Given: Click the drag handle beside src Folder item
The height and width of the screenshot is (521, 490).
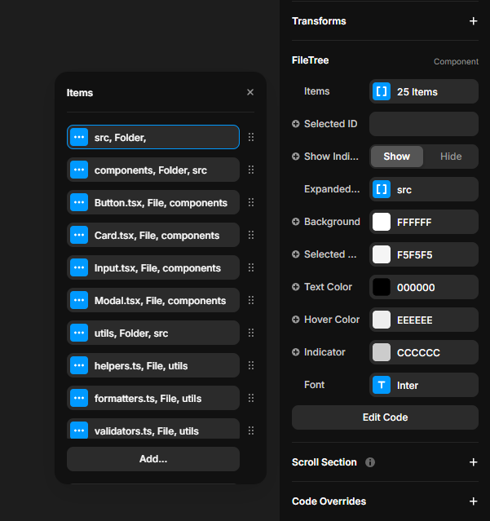Looking at the screenshot, I should click(x=251, y=138).
